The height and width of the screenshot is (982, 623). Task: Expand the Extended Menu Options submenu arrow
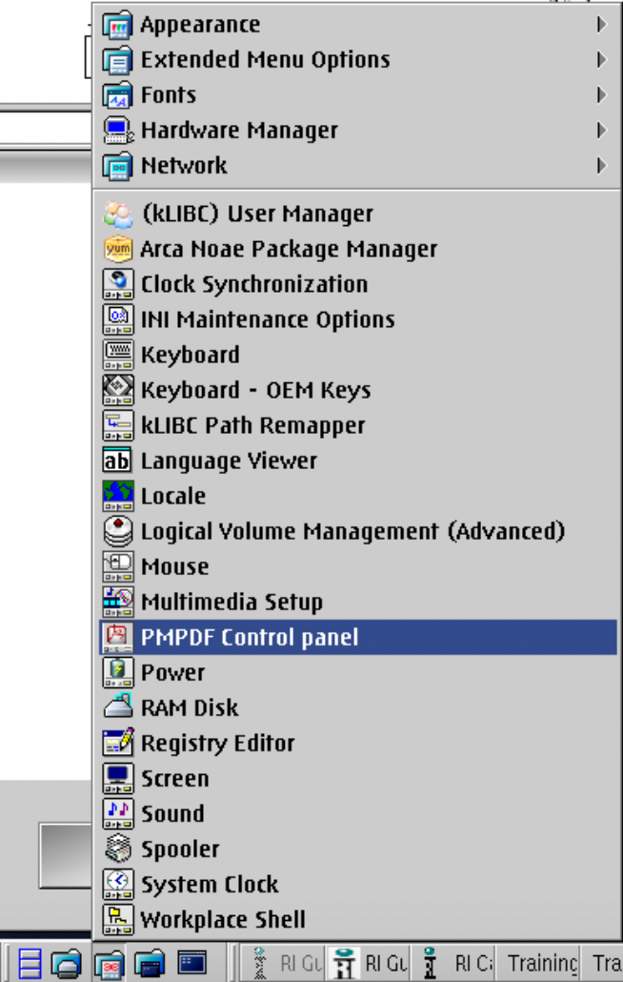(601, 59)
